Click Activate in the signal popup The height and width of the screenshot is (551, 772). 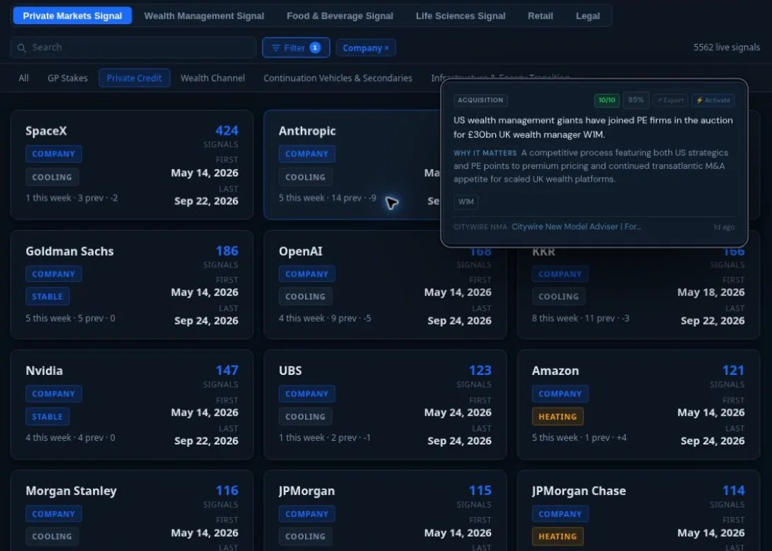tap(713, 100)
